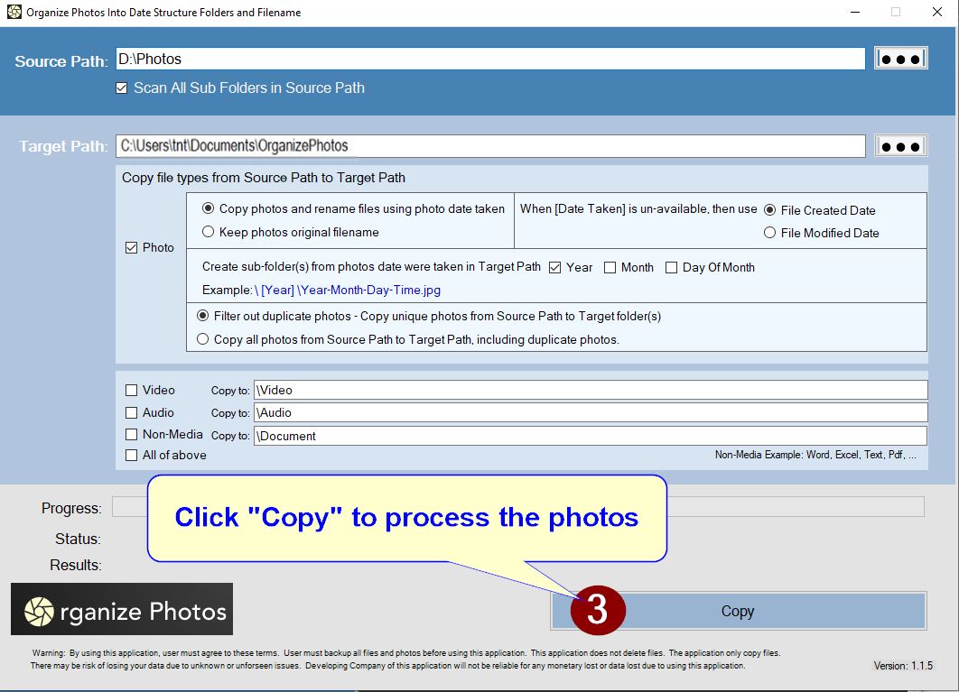Enable the Day Of Month checkbox
The image size is (959, 692).
pos(671,268)
